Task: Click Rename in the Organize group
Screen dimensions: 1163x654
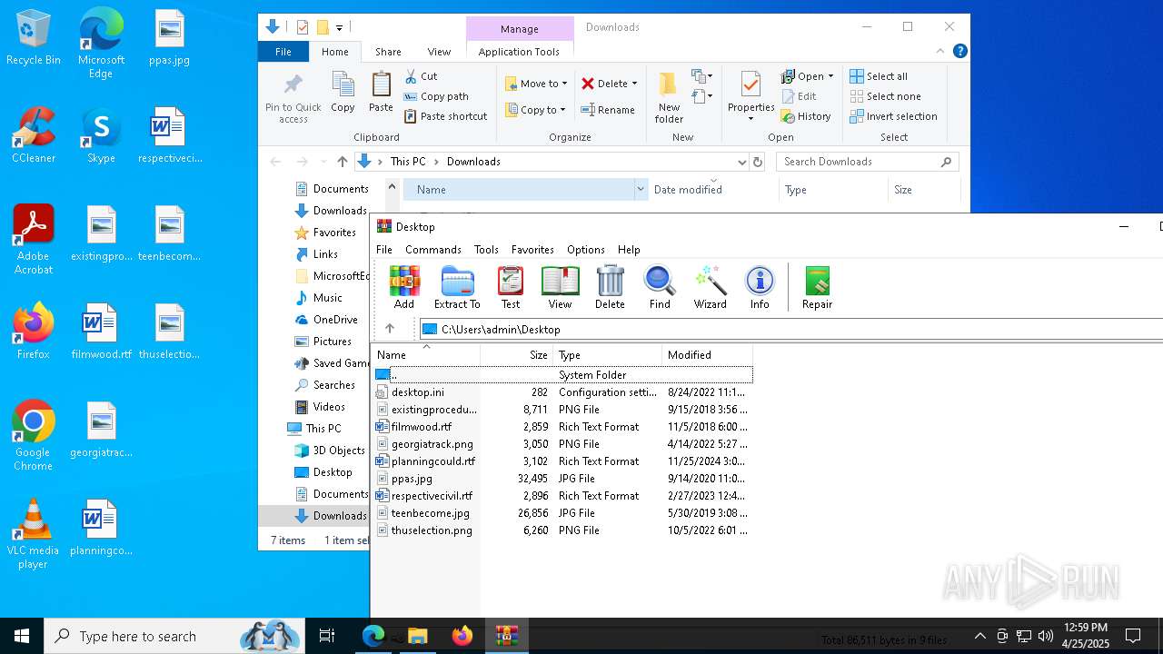Action: [x=608, y=110]
